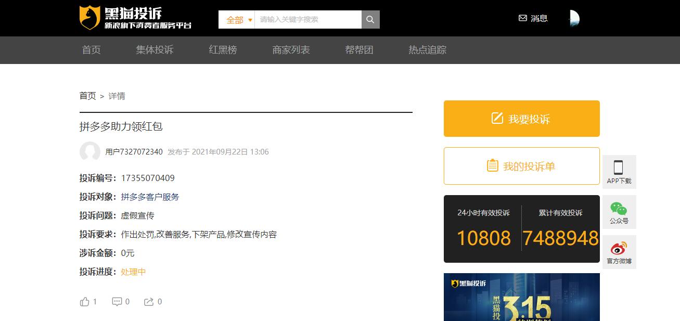Give a thumbs-up to the complaint
The width and height of the screenshot is (680, 321).
86,301
